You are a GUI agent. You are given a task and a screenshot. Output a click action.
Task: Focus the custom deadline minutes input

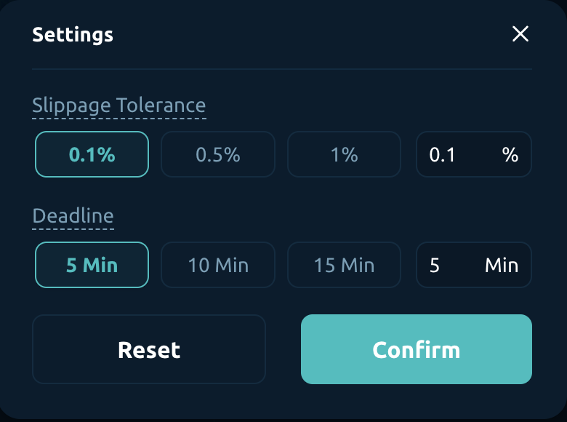(458, 265)
